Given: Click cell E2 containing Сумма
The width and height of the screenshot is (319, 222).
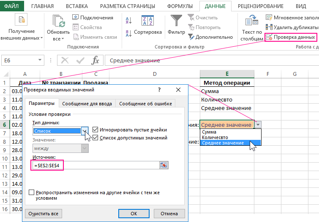Looking at the screenshot, I should click(227, 91).
